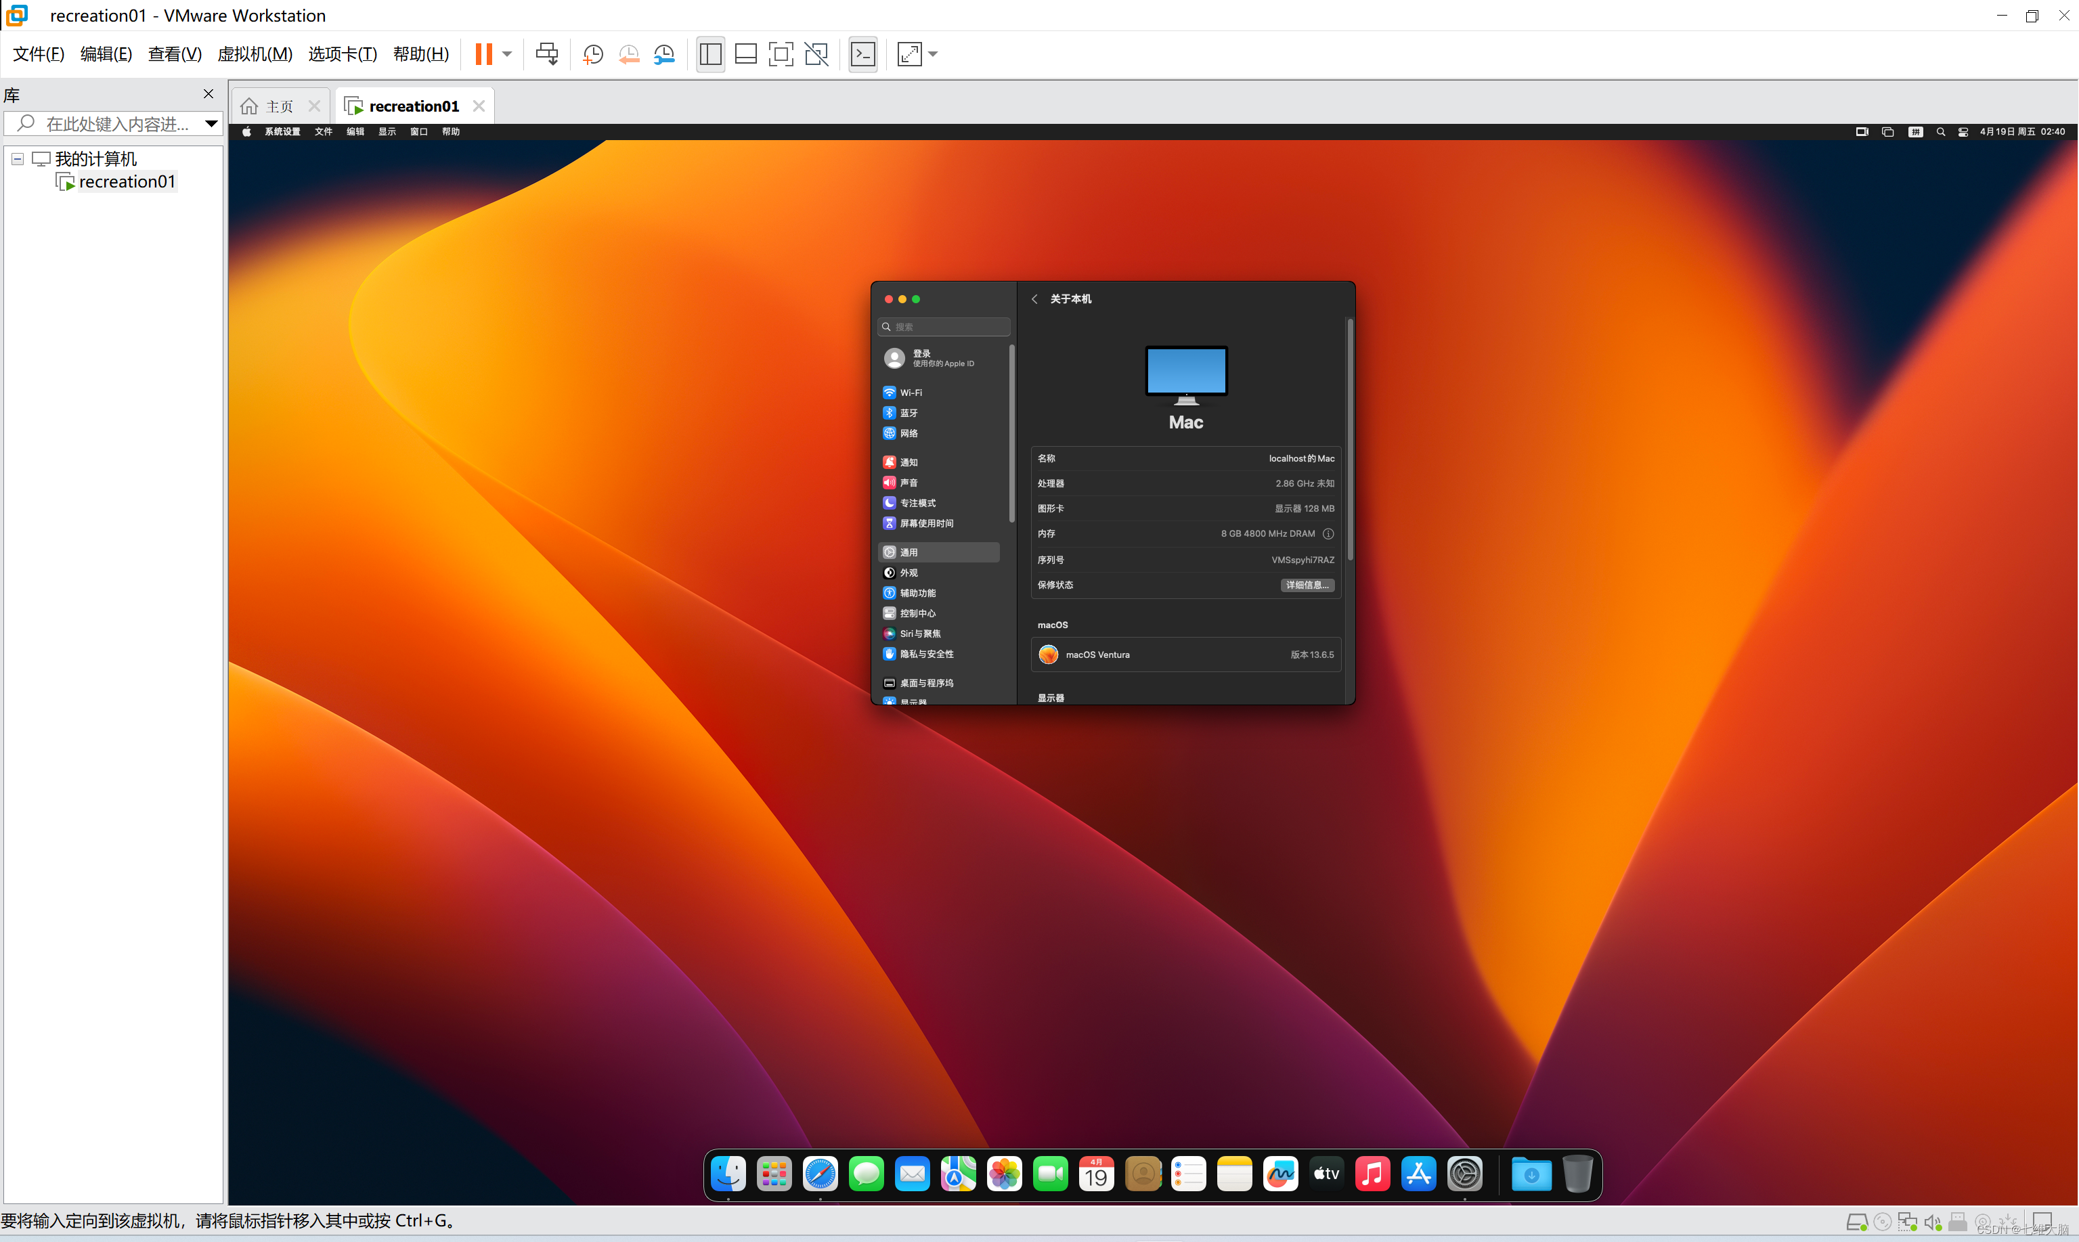
Task: Select 蓝牙 in the settings sidebar
Action: click(940, 413)
